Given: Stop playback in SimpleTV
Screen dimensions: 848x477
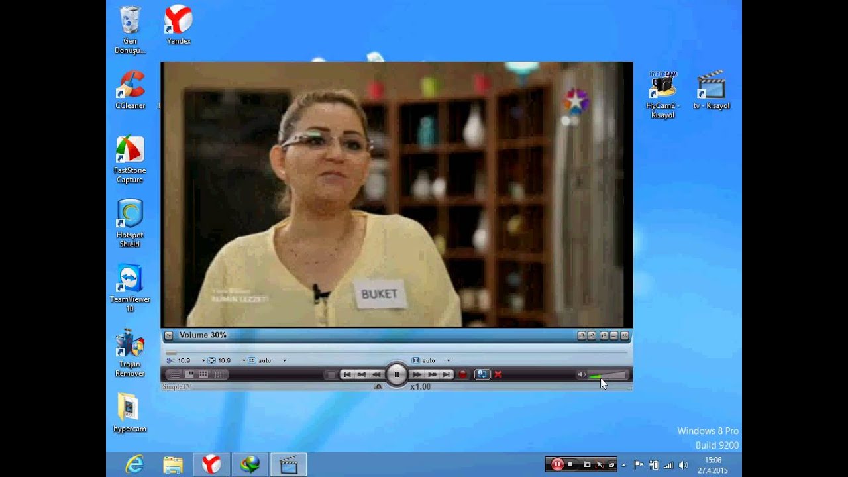Looking at the screenshot, I should click(x=331, y=374).
